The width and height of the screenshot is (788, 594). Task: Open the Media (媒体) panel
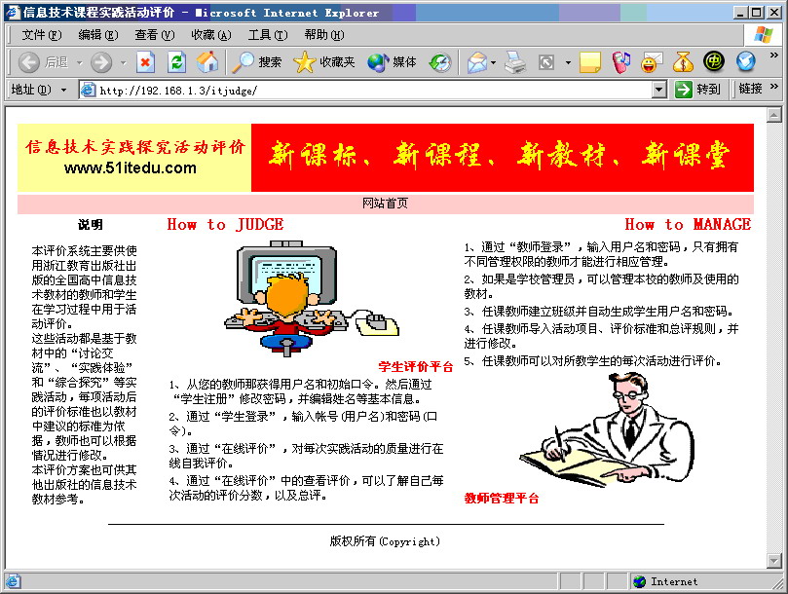point(393,62)
